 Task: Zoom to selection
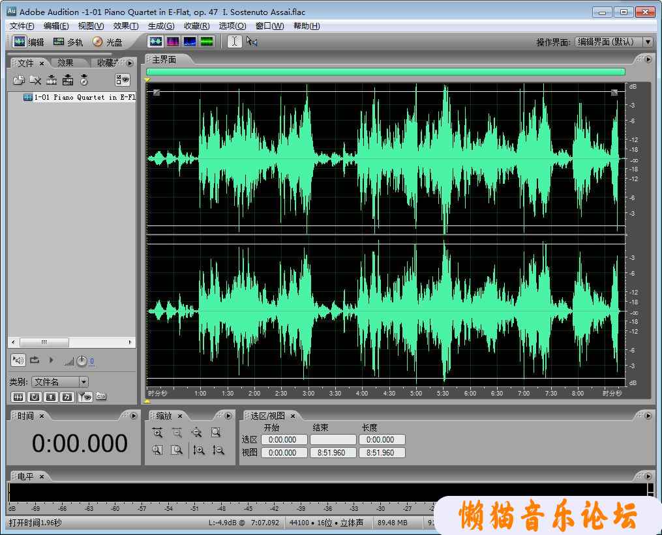click(x=216, y=433)
